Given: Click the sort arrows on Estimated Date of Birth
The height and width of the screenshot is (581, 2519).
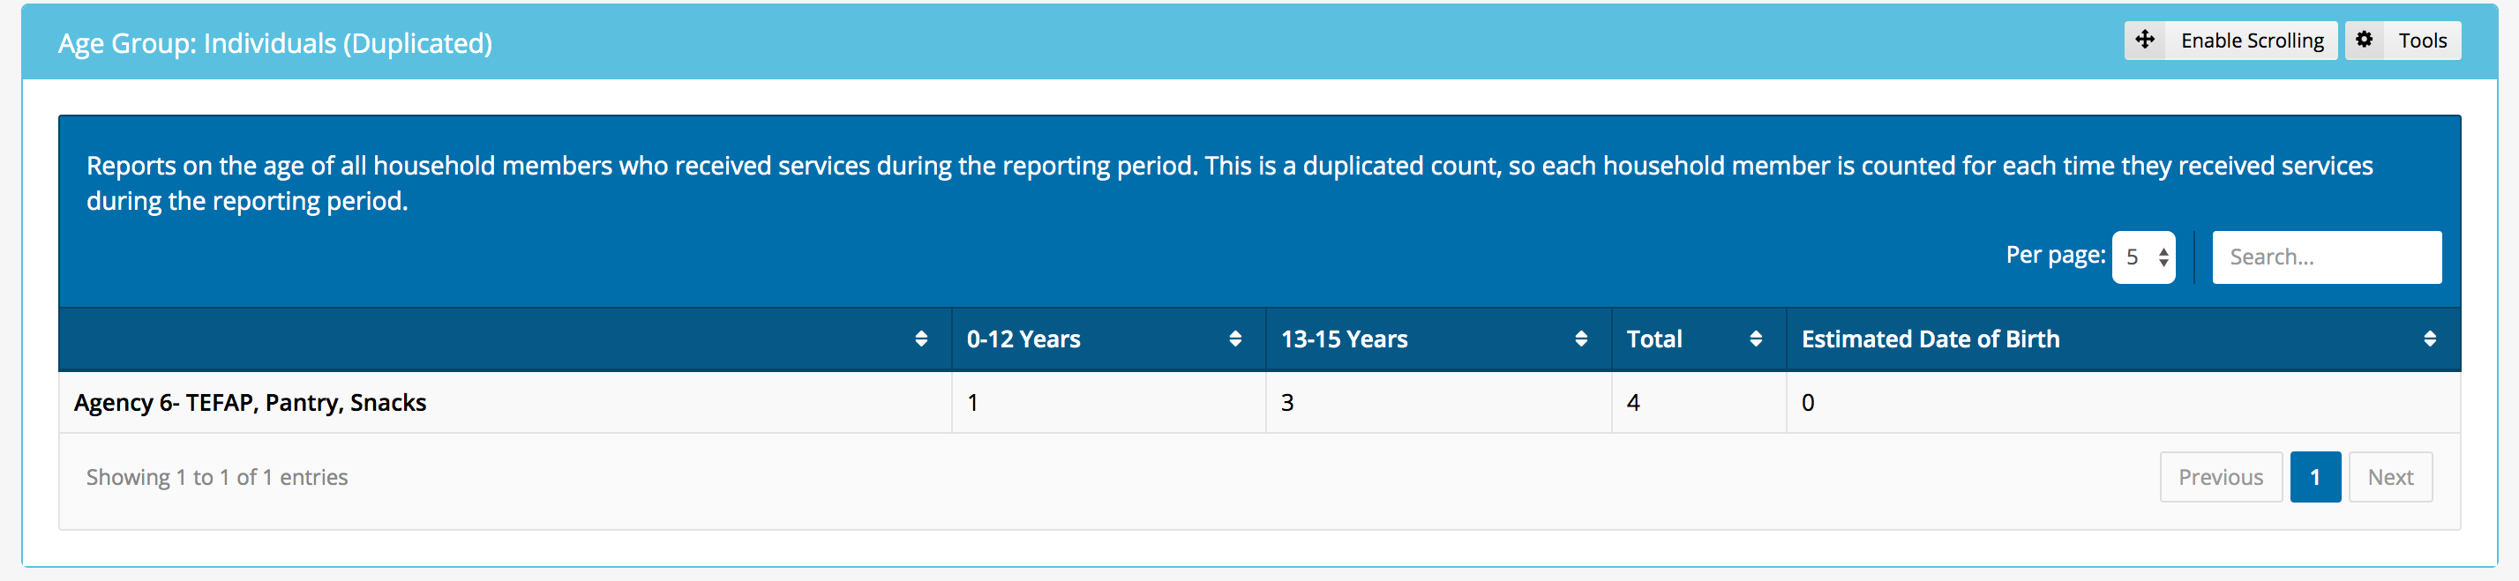Looking at the screenshot, I should [x=2432, y=339].
